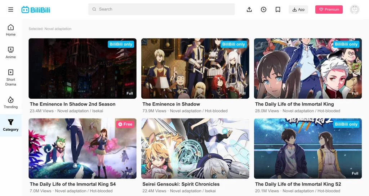Open The Eminence in Shadow thumbnail

[195, 69]
